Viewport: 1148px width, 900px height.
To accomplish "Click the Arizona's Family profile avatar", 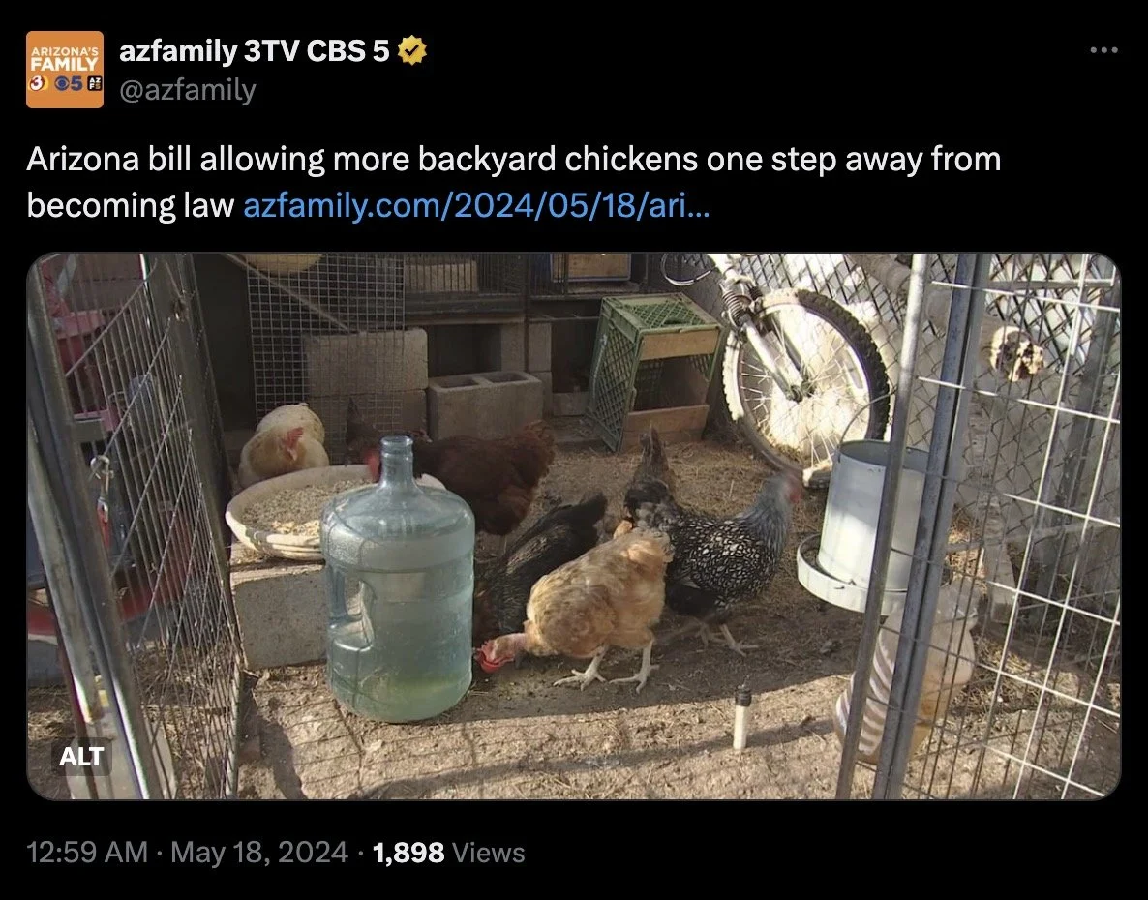I will pos(65,70).
